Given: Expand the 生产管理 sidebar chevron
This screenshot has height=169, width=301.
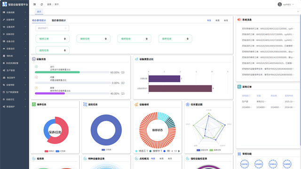Looking at the screenshot, I should [25, 70].
